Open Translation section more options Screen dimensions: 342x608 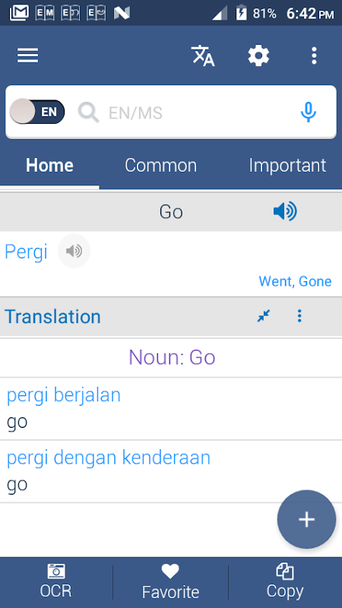coord(299,316)
